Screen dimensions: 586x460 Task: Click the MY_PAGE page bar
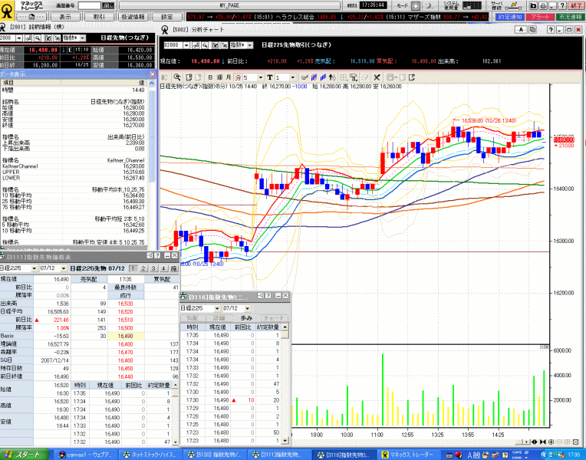point(229,5)
